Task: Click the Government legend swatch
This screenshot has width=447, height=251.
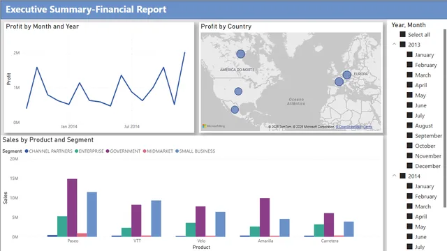Action: (x=108, y=151)
